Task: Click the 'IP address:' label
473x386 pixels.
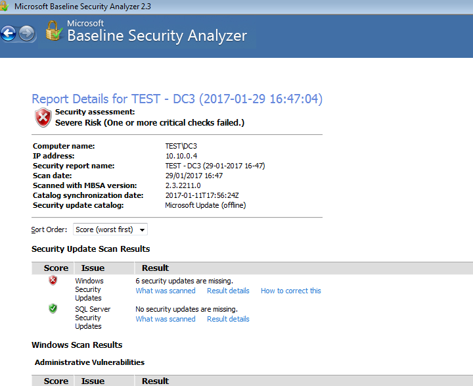Action: [x=53, y=156]
